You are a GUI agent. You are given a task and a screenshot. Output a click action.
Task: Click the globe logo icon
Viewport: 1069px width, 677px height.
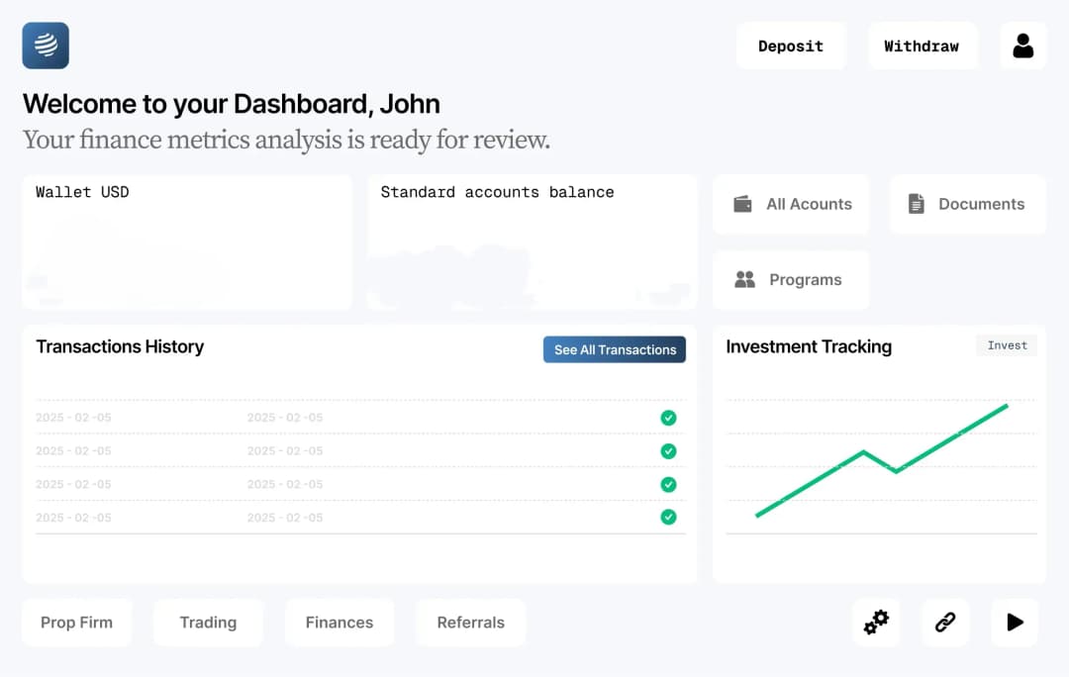click(x=46, y=46)
